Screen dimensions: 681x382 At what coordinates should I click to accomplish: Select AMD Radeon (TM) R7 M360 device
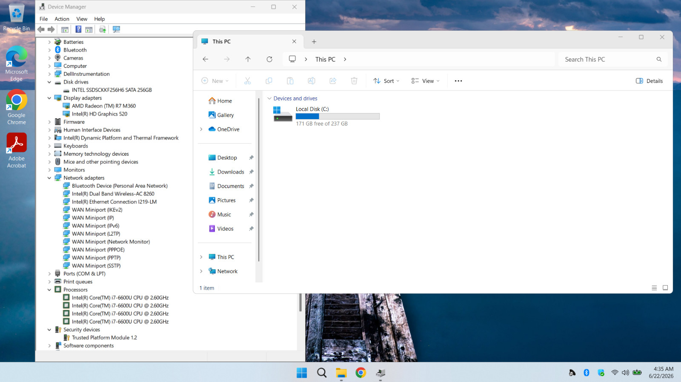click(x=103, y=106)
